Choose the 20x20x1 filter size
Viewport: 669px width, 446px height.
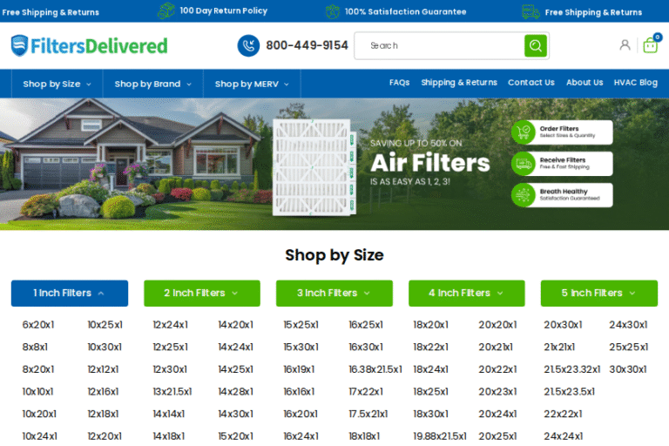click(497, 325)
